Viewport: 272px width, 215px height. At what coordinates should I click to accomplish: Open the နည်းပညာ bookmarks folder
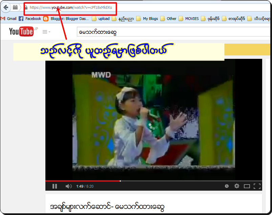click(123, 19)
